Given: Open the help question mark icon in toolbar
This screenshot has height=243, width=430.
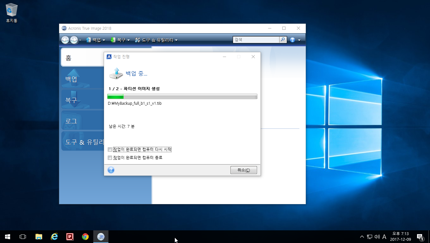Looking at the screenshot, I should 292,40.
